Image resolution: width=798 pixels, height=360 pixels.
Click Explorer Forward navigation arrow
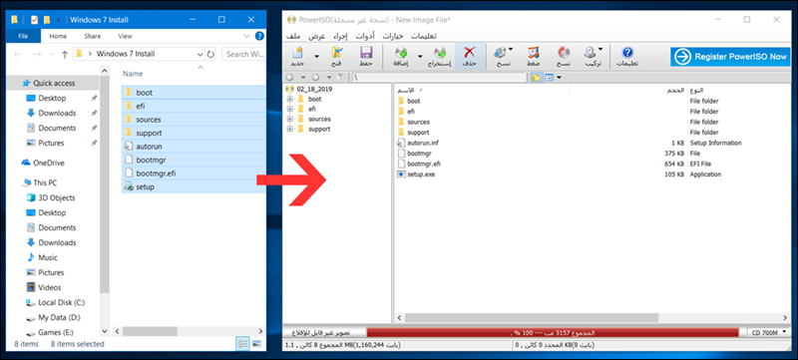pos(37,54)
